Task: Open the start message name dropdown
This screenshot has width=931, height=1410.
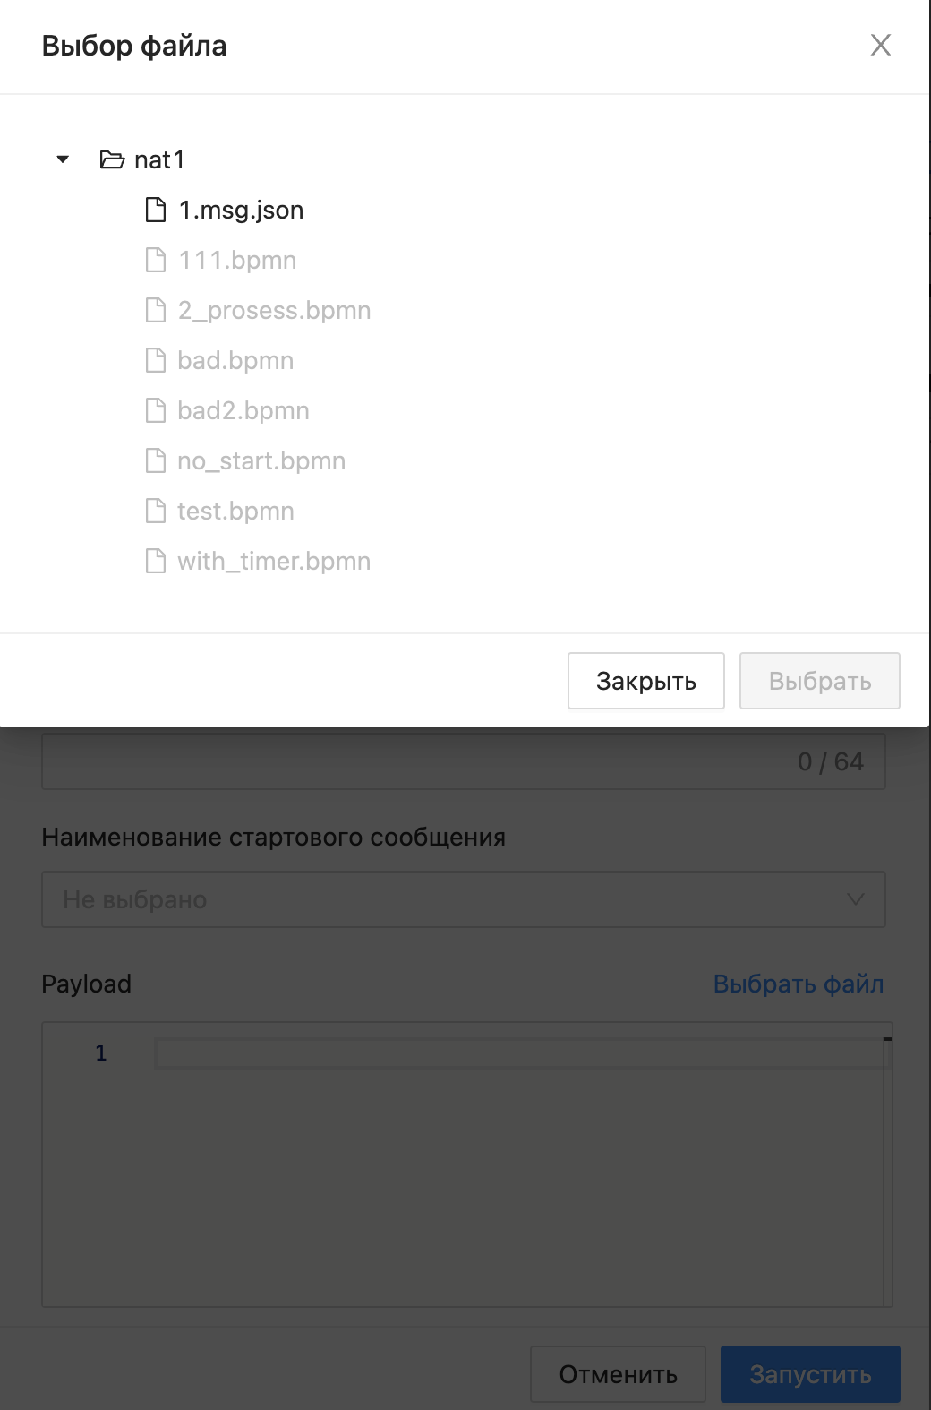Action: pos(463,899)
